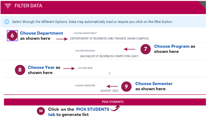Image resolution: width=208 pixels, height=119 pixels.
Task: Open the Advent 2022 semester dropdown
Action: [109, 91]
